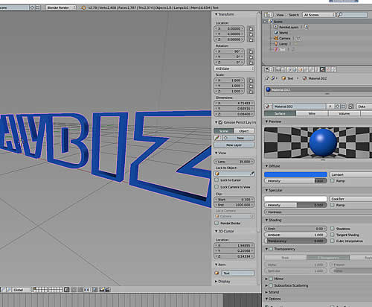The image size is (372, 307).
Task: Open outliner View menu
Action: 280,15
